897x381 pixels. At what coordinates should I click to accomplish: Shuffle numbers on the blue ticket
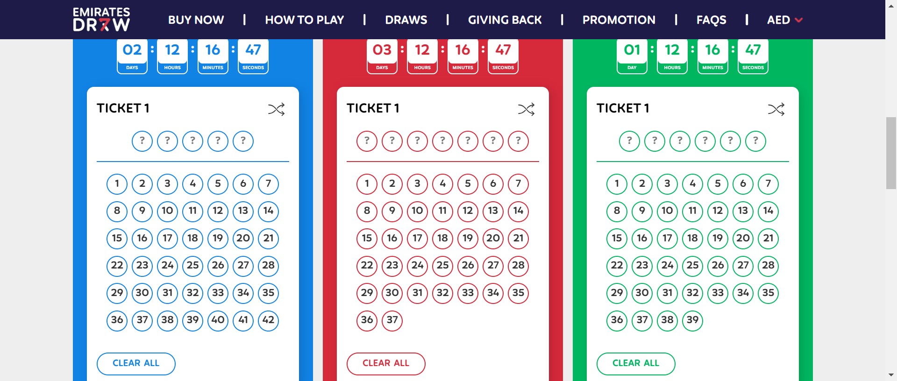[276, 109]
